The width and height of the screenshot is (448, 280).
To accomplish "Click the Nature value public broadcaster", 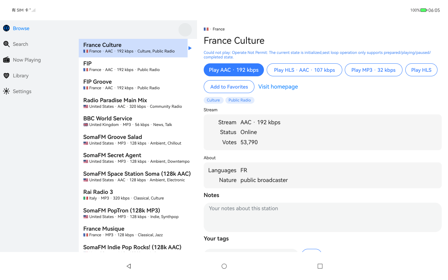I will coord(264,180).
